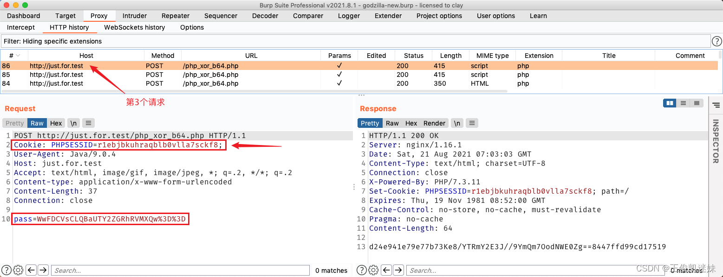This screenshot has width=723, height=277.
Task: Click the X-Powered-By response header line
Action: (424, 182)
